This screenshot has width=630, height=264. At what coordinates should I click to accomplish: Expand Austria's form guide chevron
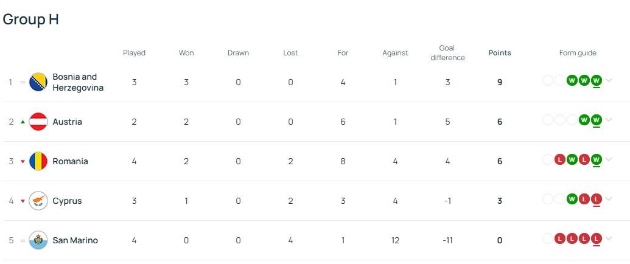click(x=609, y=120)
